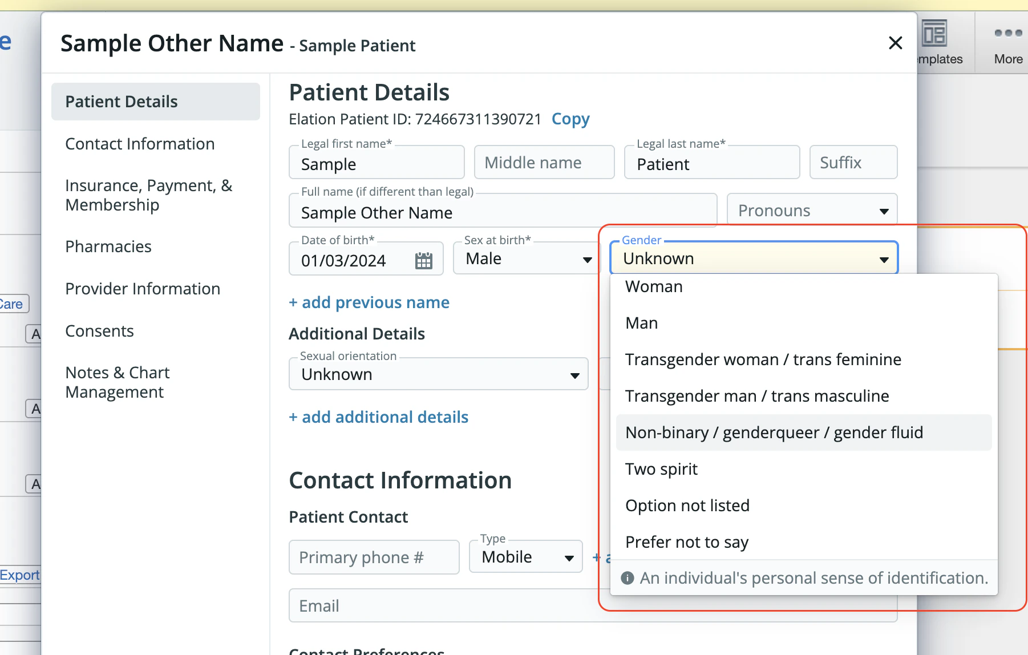Open the More options menu
This screenshot has width=1028, height=655.
[x=1008, y=43]
